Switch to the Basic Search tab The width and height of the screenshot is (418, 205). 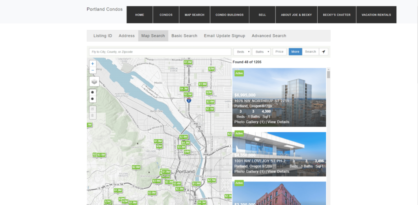(x=185, y=36)
